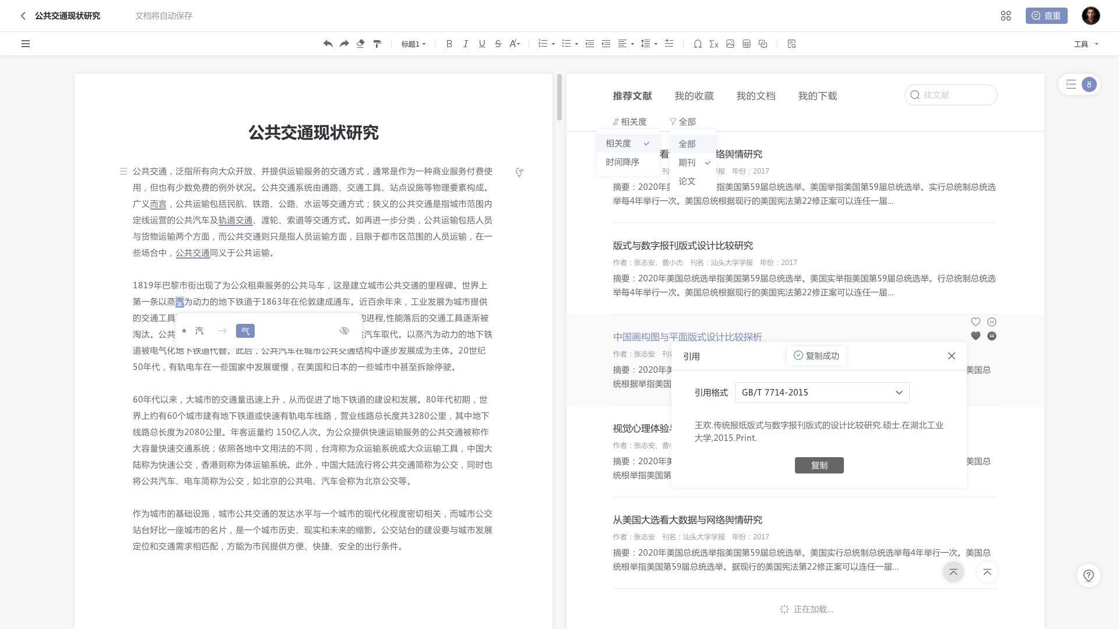Adjust paragraph spacing icon

coord(669,44)
